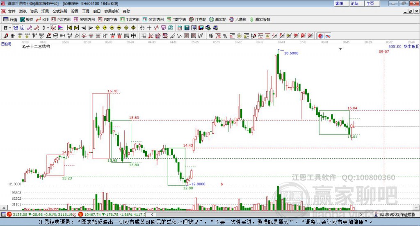Click the magenta flag chart icon
The width and height of the screenshot is (420, 226).
[x=61, y=28]
